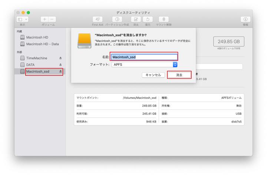This screenshot has height=175, width=267.
Task: Select Macintosh HD in the sidebar
Action: [37, 37]
